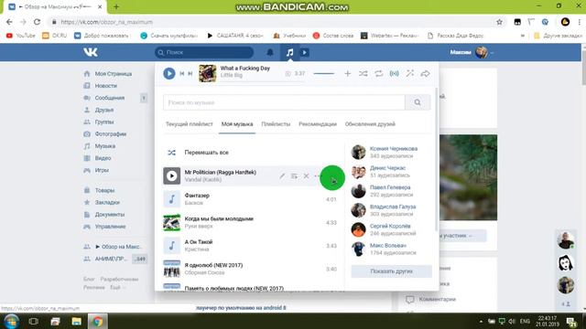586x329 pixels.
Task: Open Владислав Галуза audio list
Action: 393,207
